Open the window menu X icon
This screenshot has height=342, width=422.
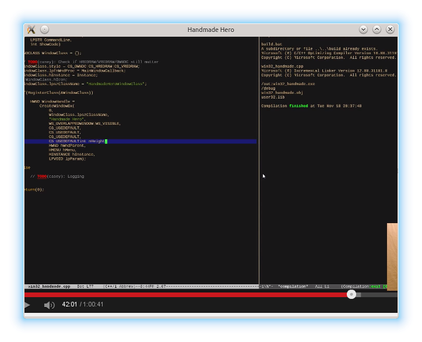click(x=31, y=29)
